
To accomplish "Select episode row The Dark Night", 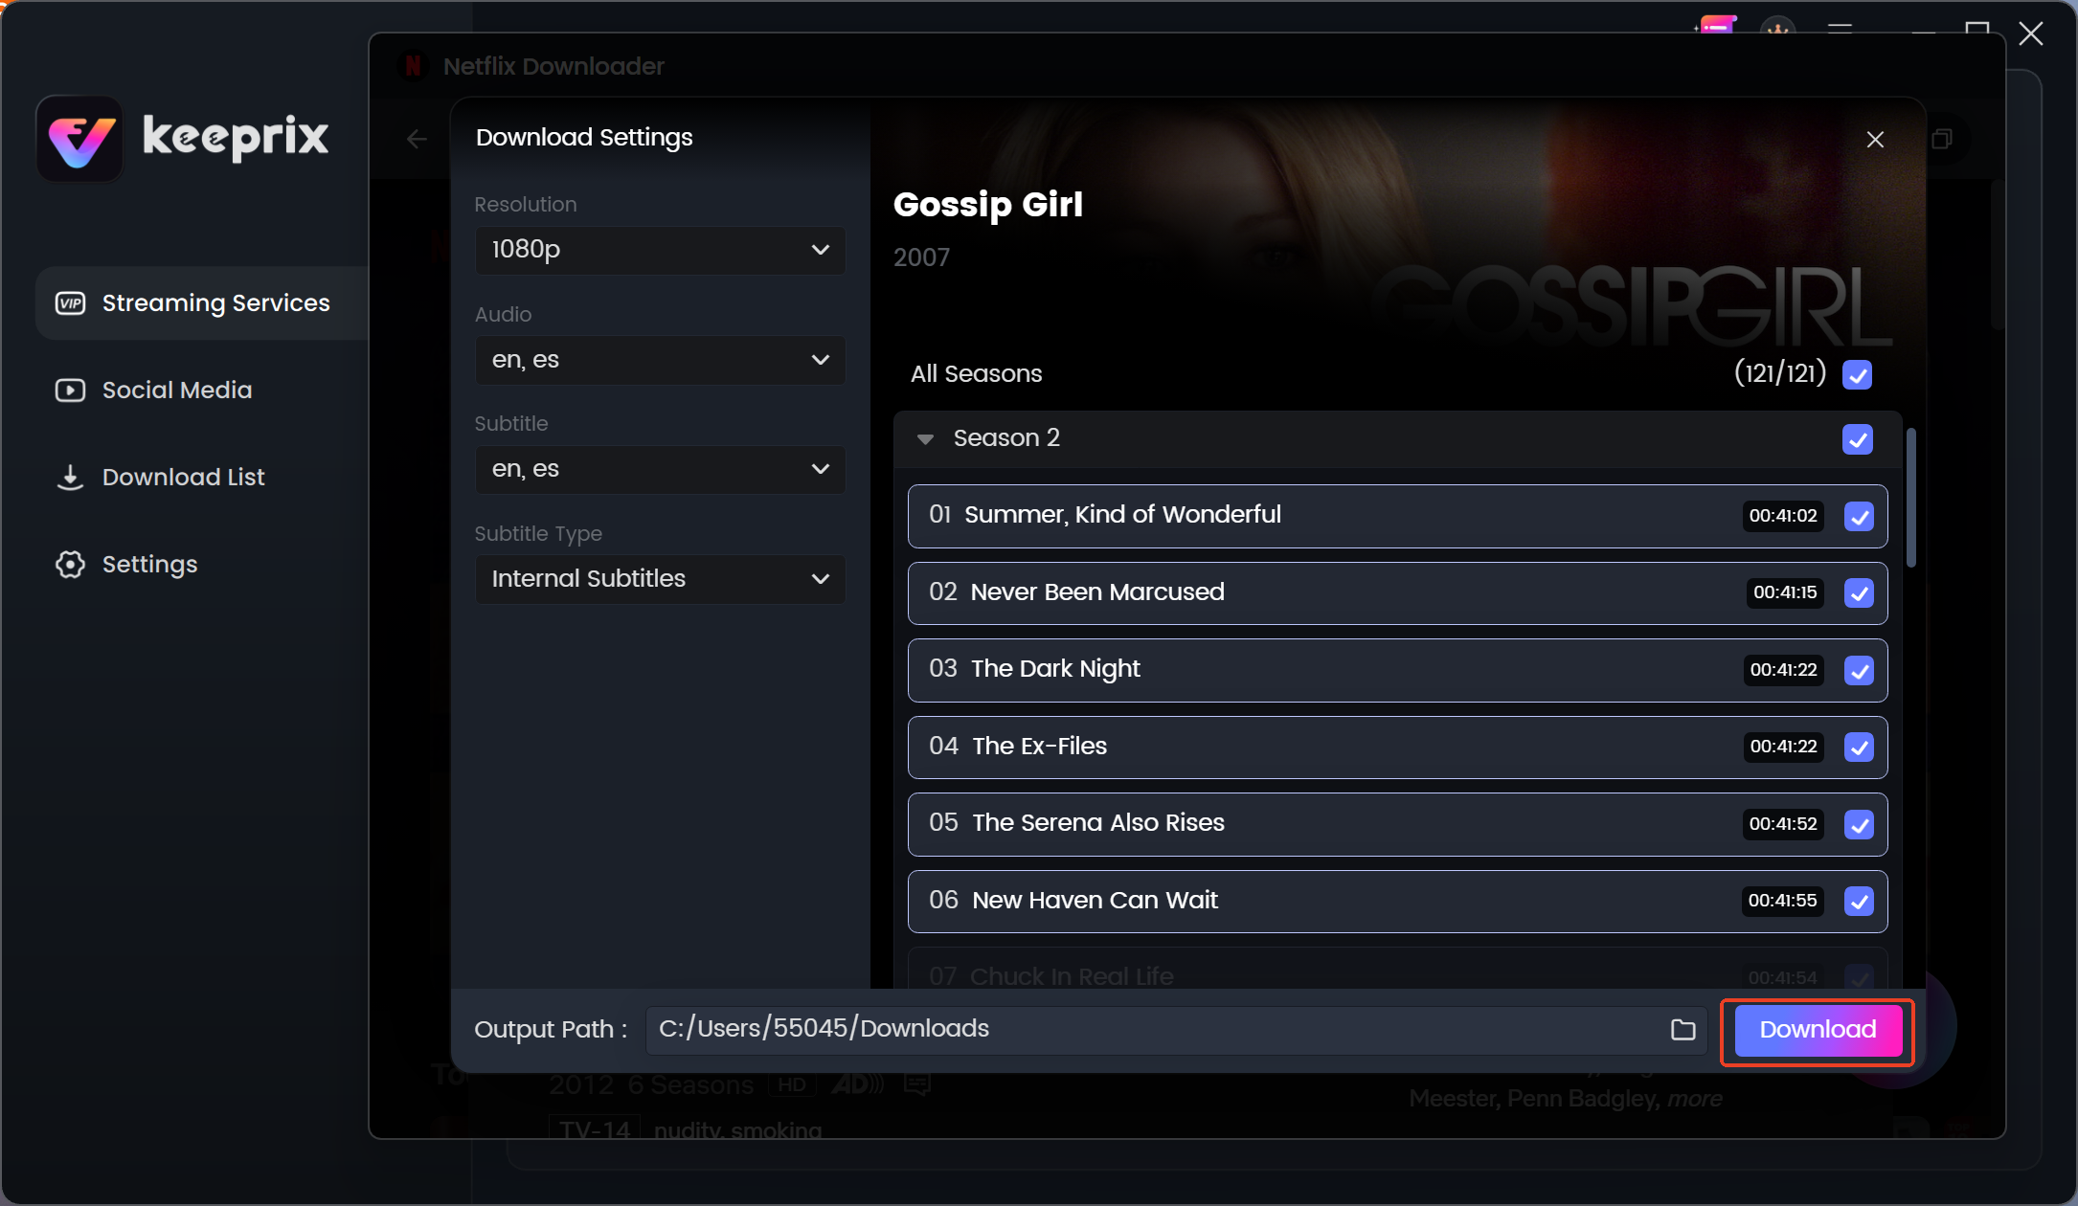I will [x=1397, y=671].
